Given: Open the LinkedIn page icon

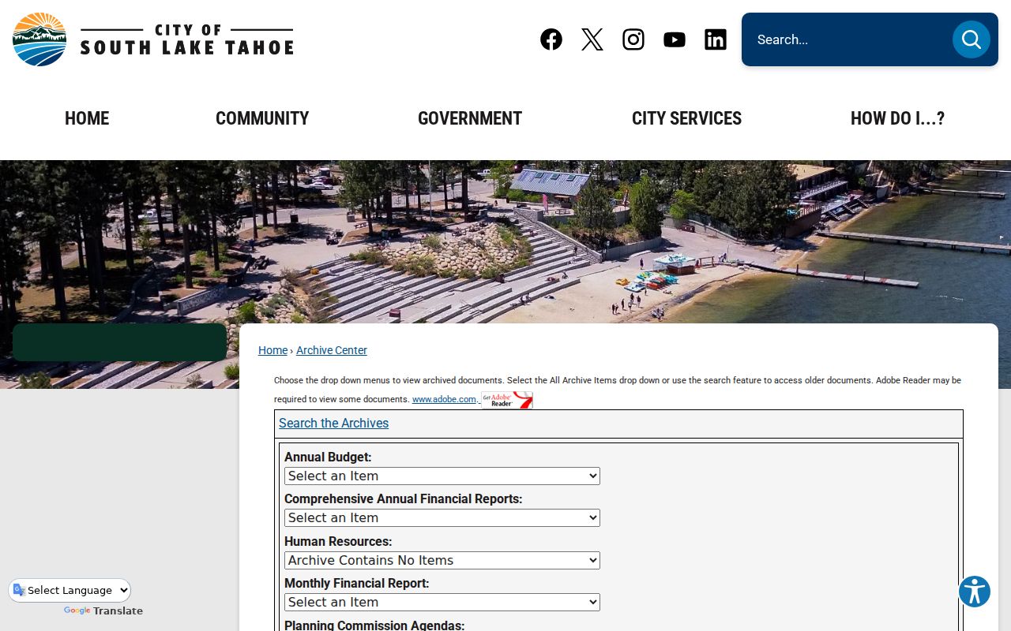Looking at the screenshot, I should click(716, 39).
